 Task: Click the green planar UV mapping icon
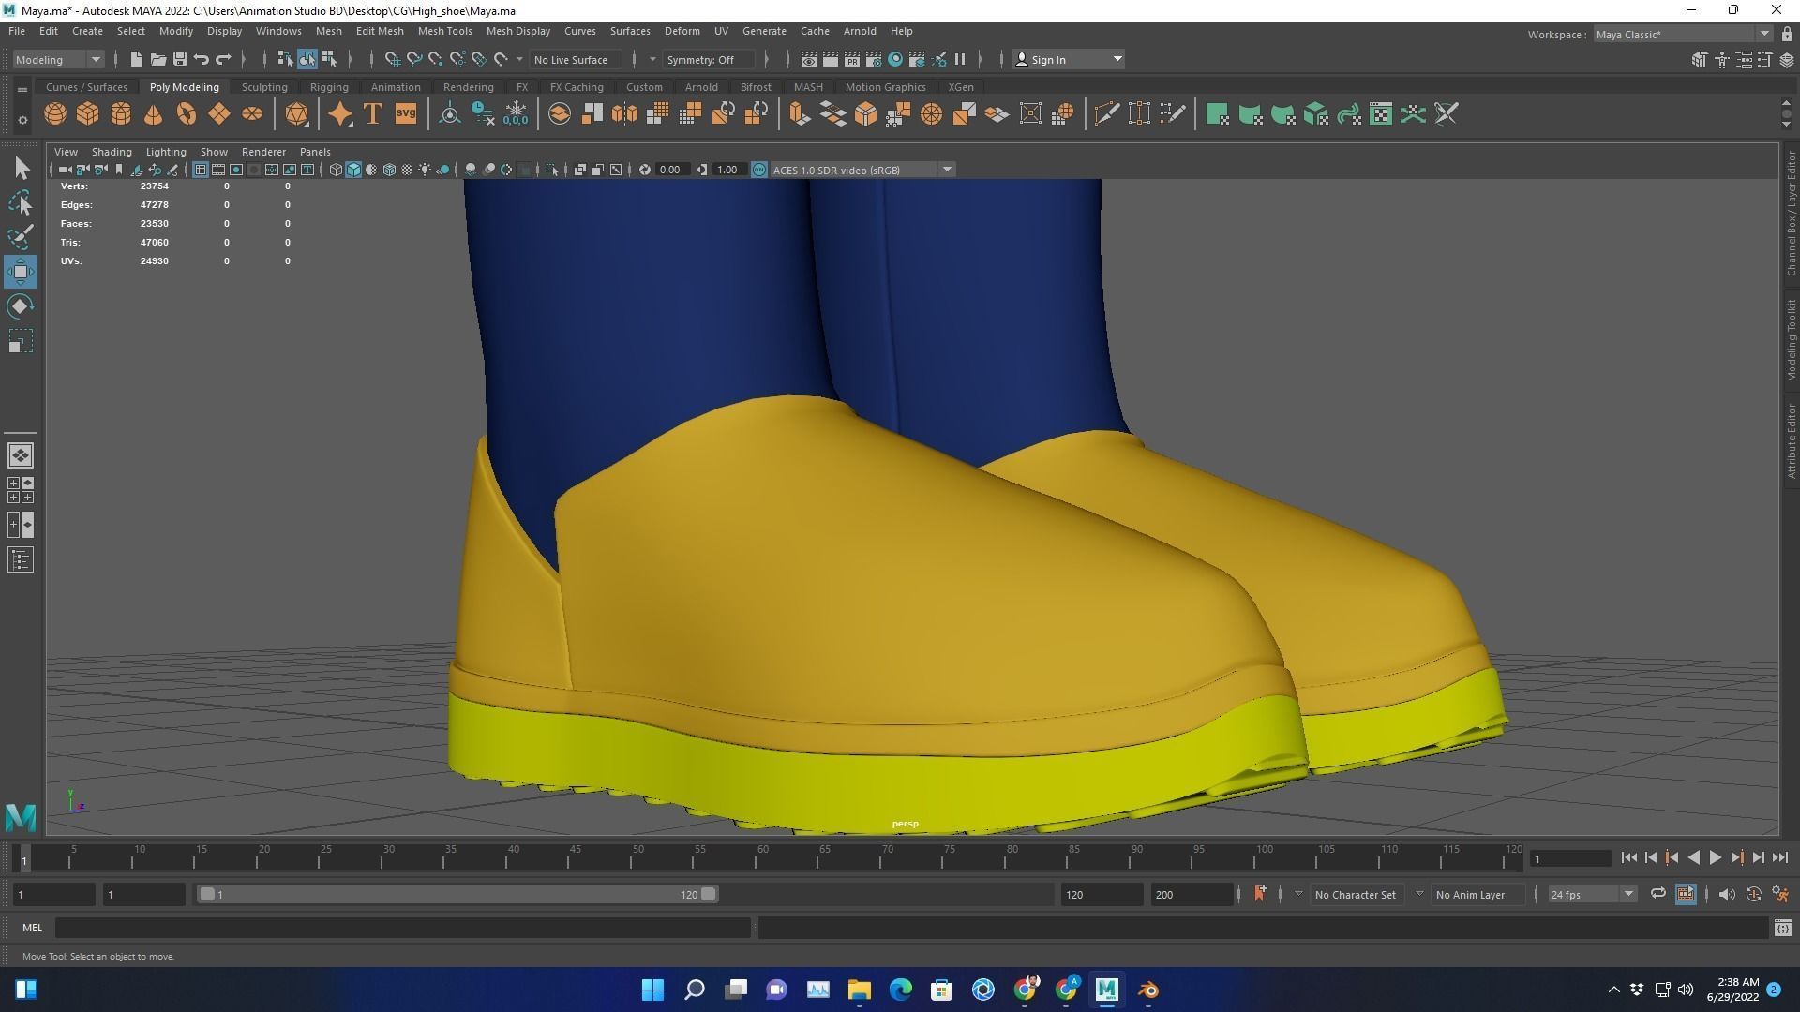(x=1217, y=114)
